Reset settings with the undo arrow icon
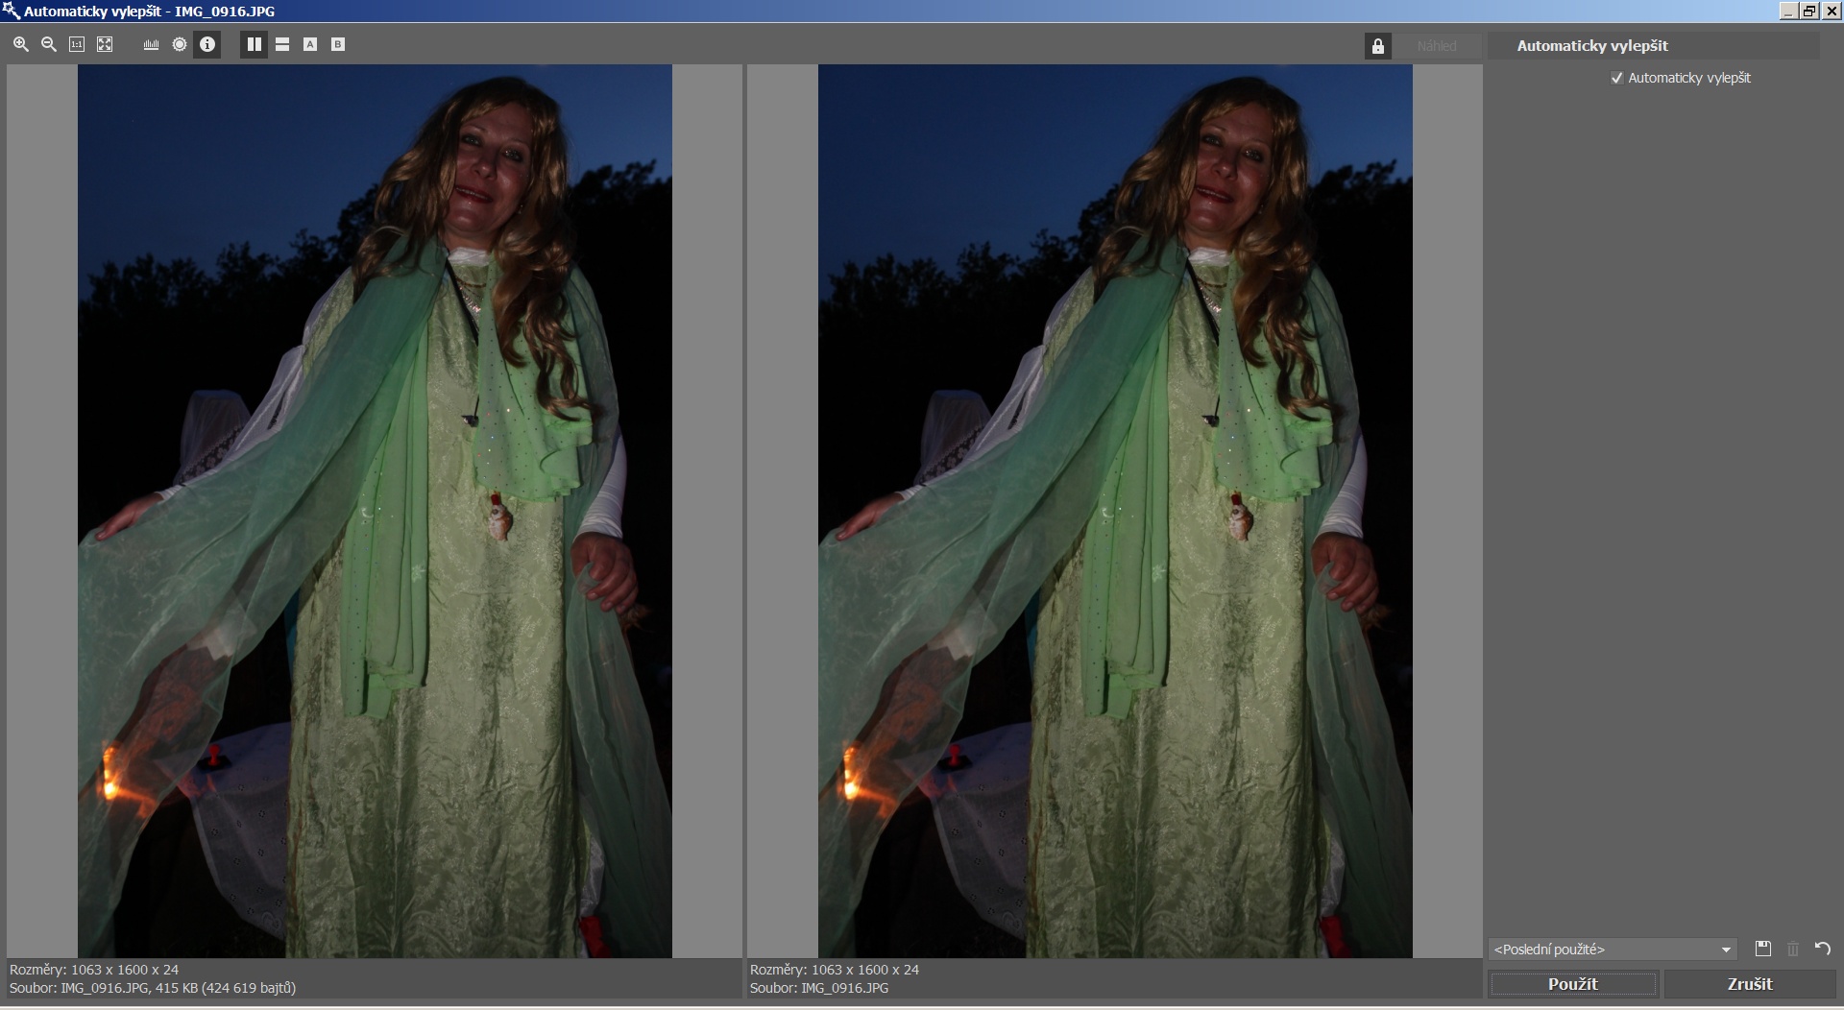 coord(1823,949)
